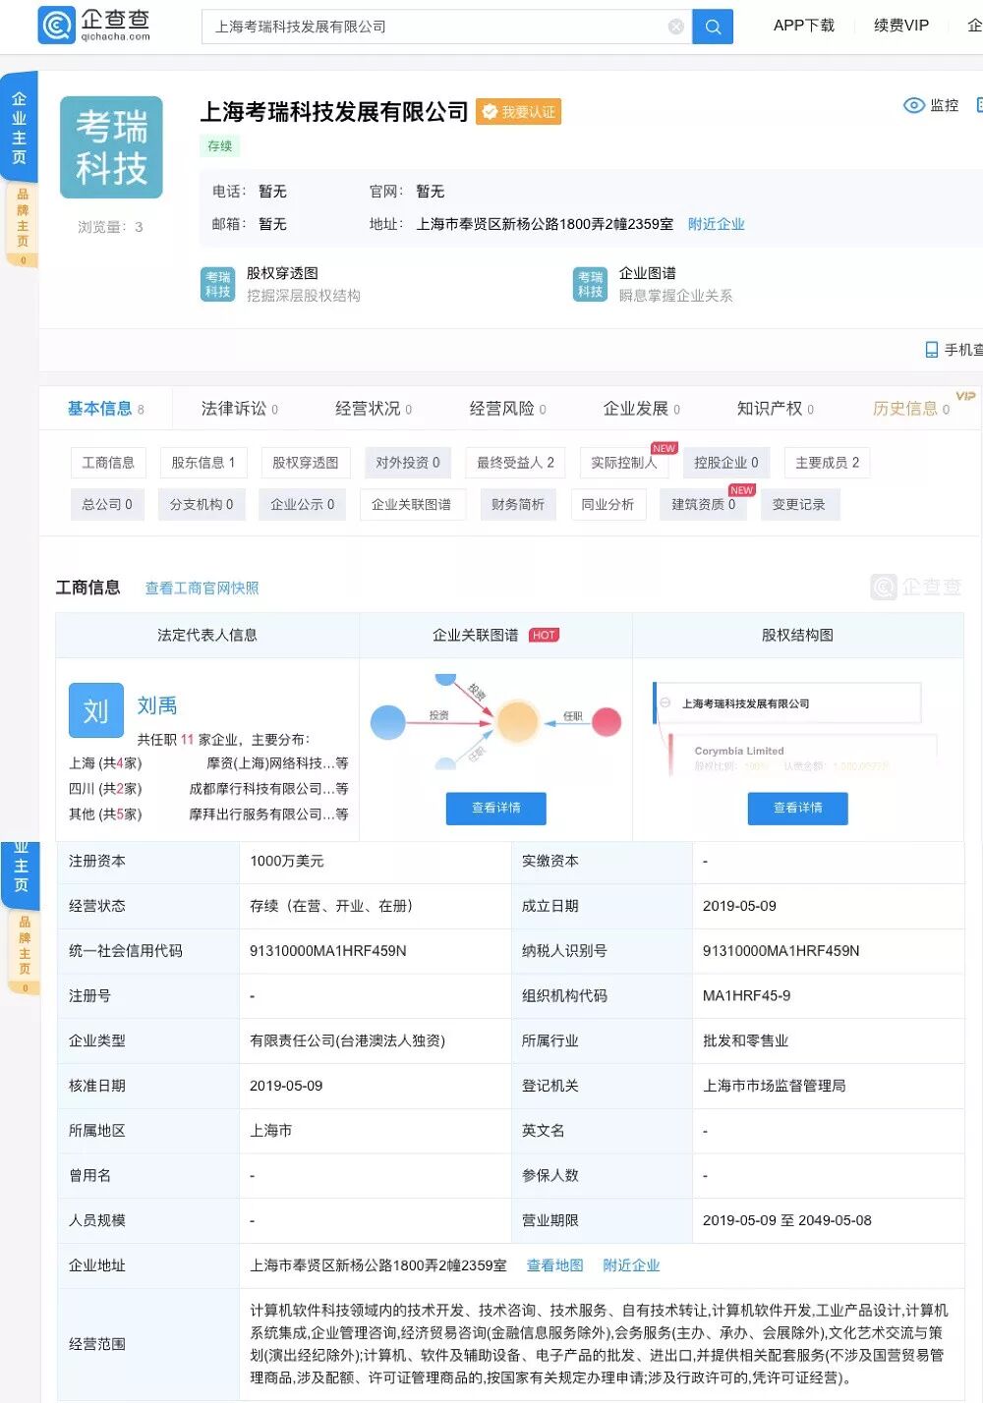Click the 附近企业 link beside the header address
The image size is (983, 1403).
tap(716, 224)
